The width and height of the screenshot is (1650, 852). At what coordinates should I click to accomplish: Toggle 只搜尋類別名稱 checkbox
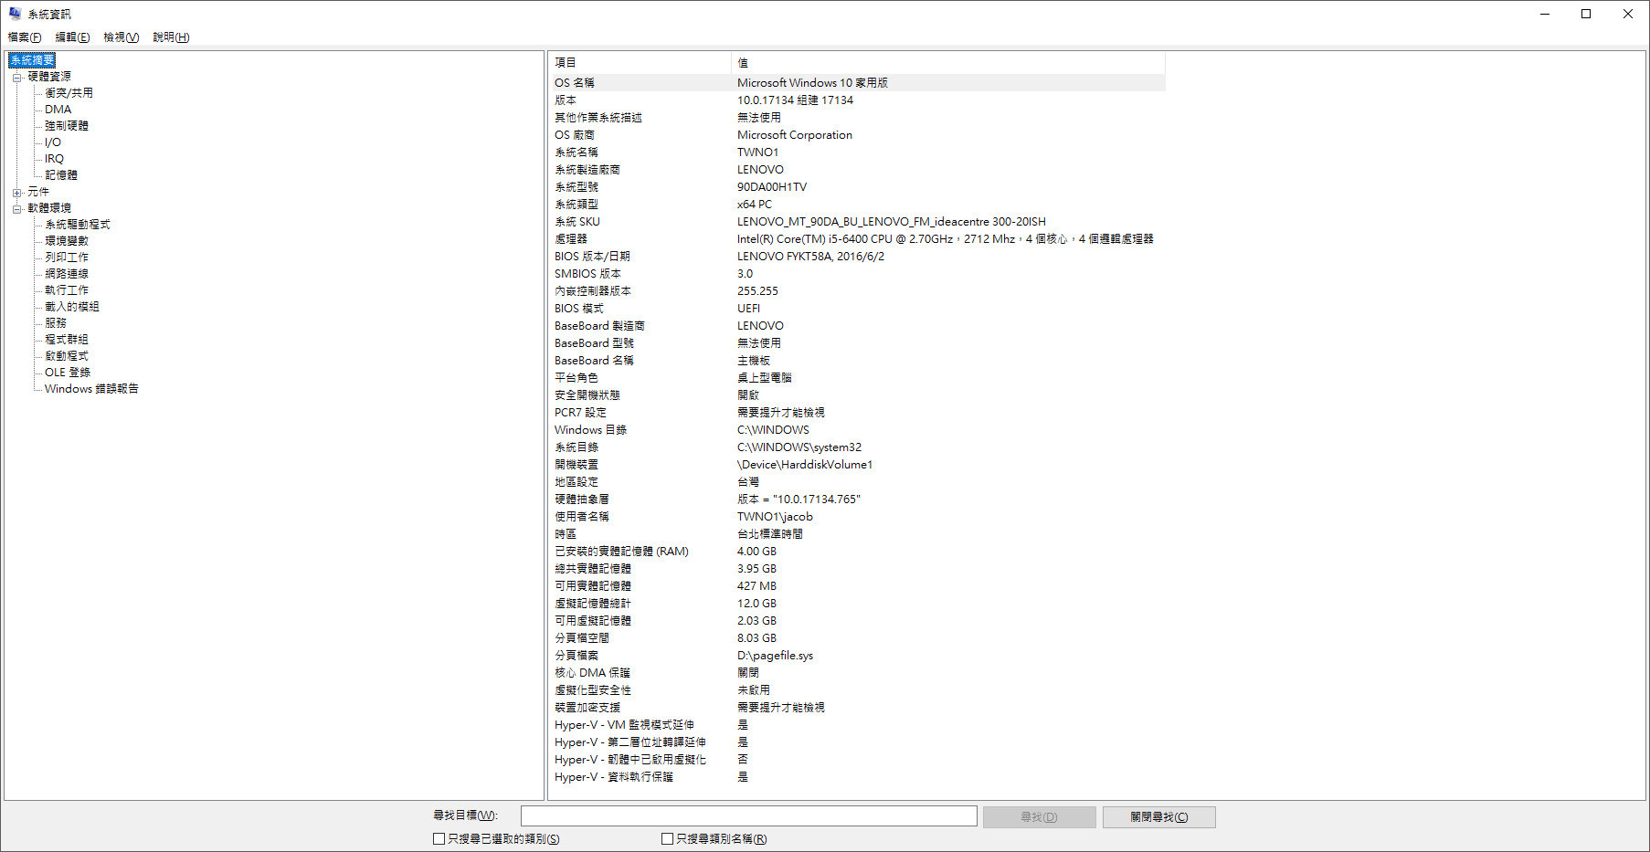coord(667,838)
